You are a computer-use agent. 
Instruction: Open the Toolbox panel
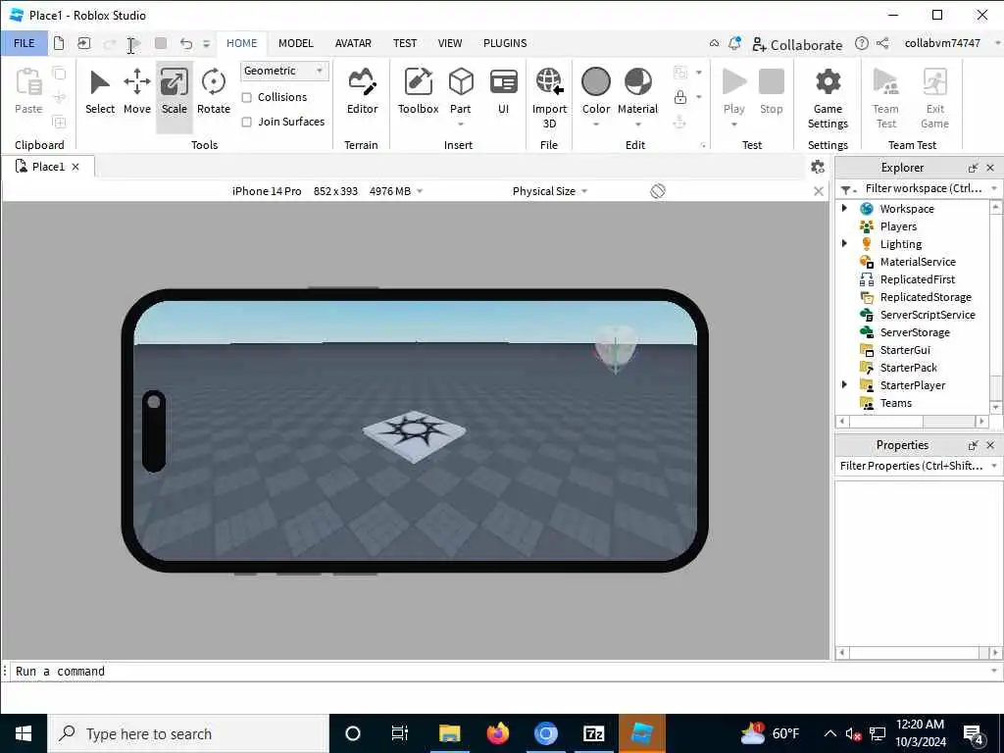pyautogui.click(x=418, y=92)
